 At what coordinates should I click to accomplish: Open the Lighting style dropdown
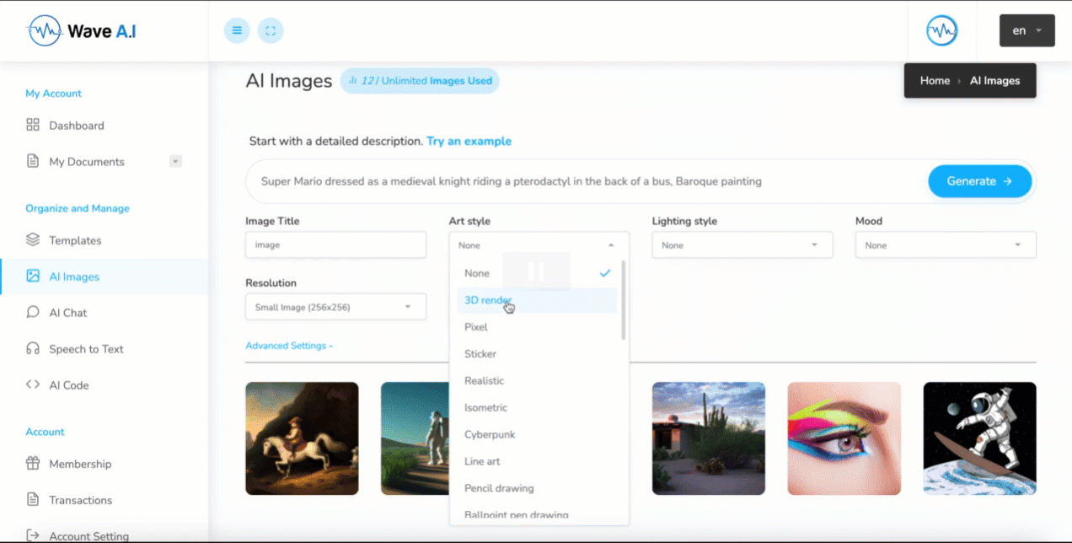tap(742, 245)
